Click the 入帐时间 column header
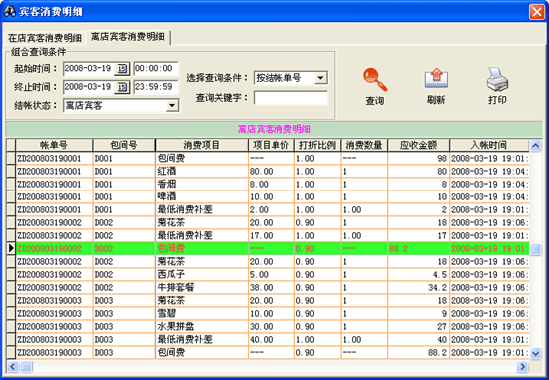Viewport: 549px width, 380px height. click(x=489, y=145)
